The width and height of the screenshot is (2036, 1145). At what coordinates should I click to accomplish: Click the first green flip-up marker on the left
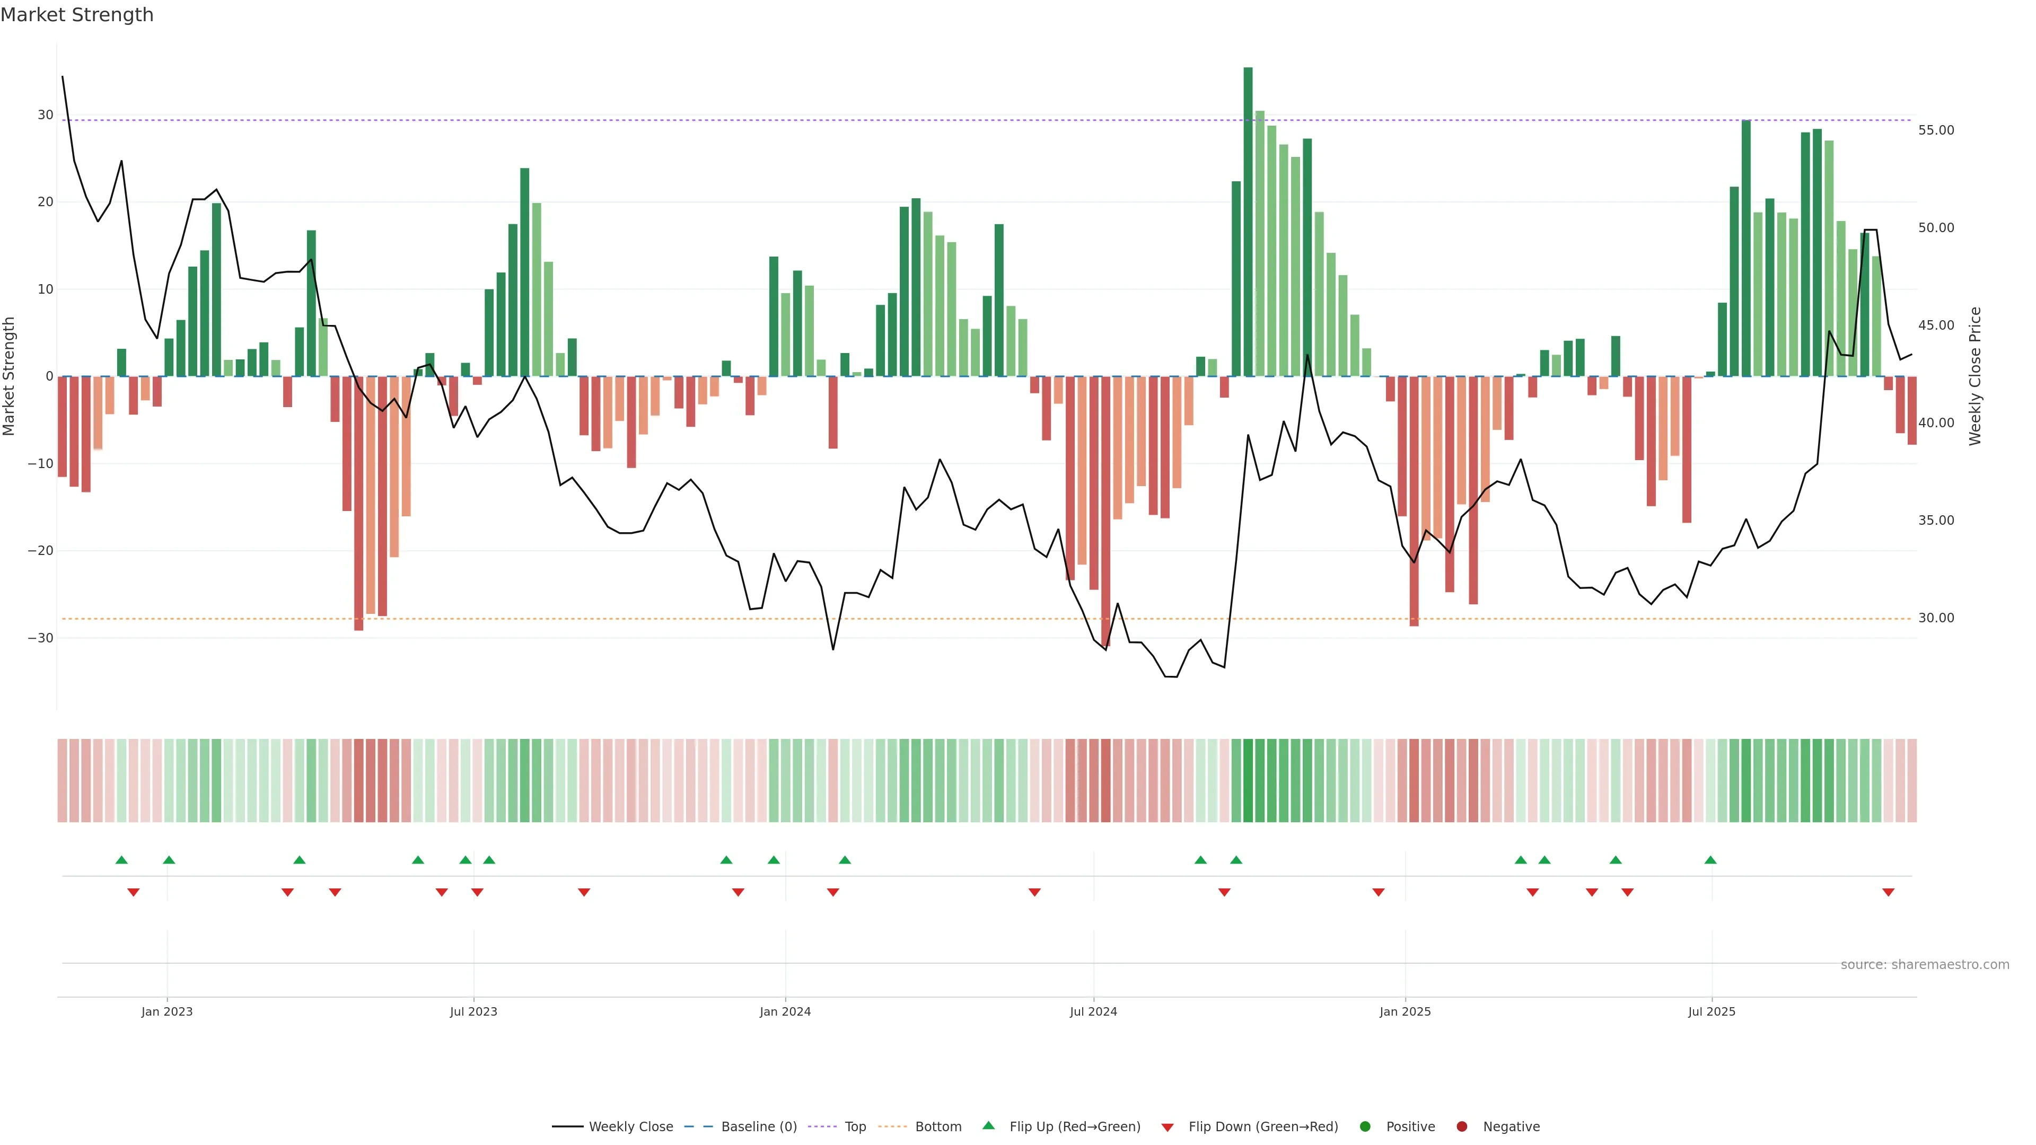pyautogui.click(x=121, y=860)
